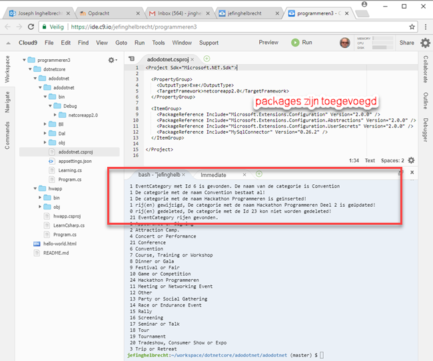The width and height of the screenshot is (433, 361).
Task: Close the bash terminal tab
Action: coord(184,175)
